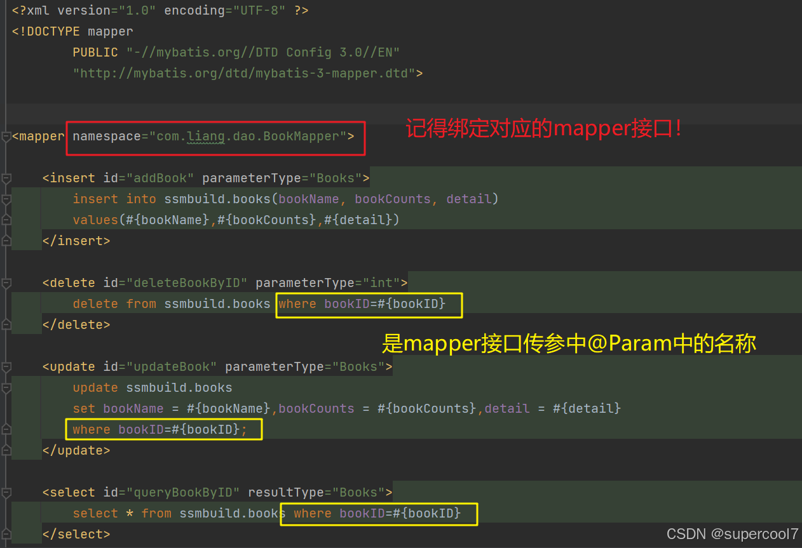Collapse the mapper tag fold marker
This screenshot has width=802, height=548.
(x=6, y=137)
